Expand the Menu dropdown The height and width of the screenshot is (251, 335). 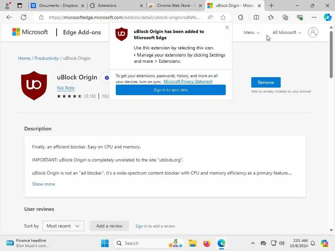252,32
